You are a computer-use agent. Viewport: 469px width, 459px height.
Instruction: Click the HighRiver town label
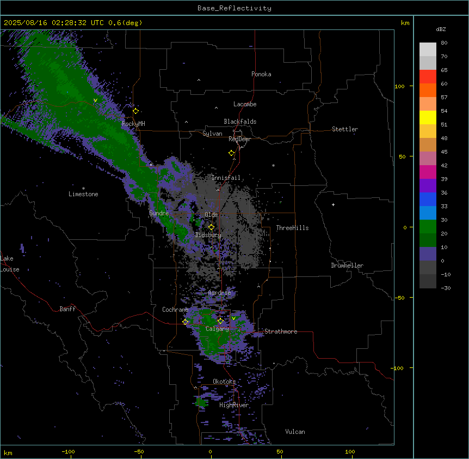pos(234,405)
